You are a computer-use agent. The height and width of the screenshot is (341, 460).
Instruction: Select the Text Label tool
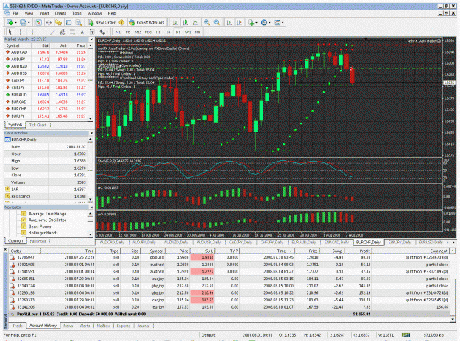point(92,32)
